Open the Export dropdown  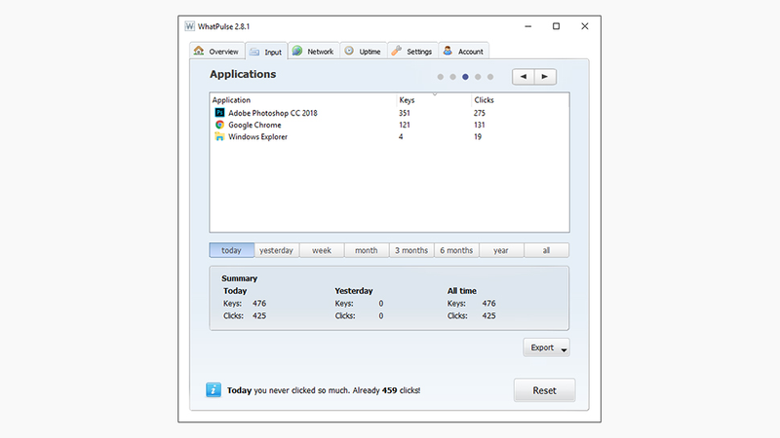click(546, 347)
